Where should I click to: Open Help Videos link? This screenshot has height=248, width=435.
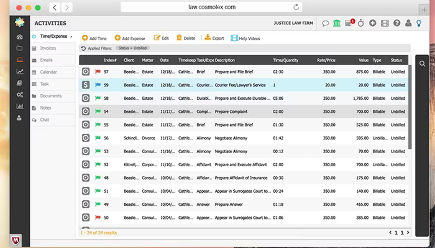tap(245, 38)
